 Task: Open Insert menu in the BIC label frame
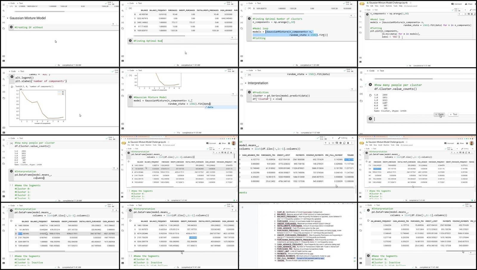click(x=382, y=6)
